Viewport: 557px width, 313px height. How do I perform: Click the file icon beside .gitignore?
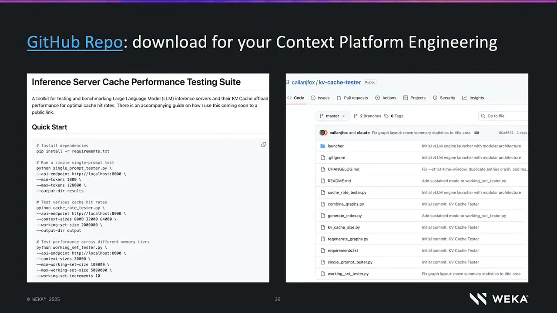click(323, 158)
